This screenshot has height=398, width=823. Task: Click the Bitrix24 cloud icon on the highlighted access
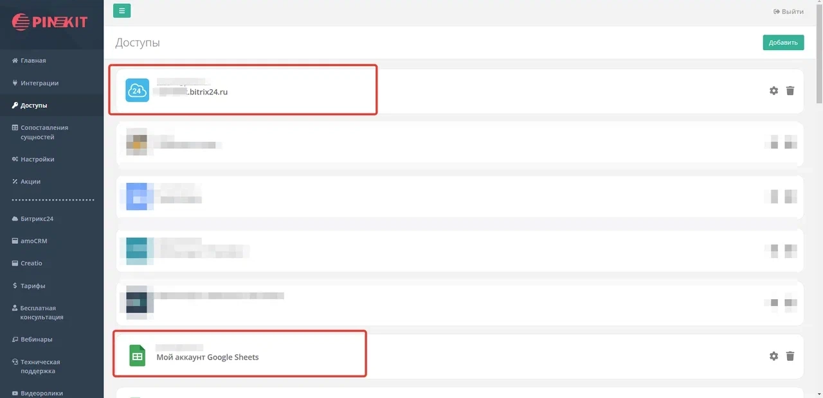pos(136,91)
